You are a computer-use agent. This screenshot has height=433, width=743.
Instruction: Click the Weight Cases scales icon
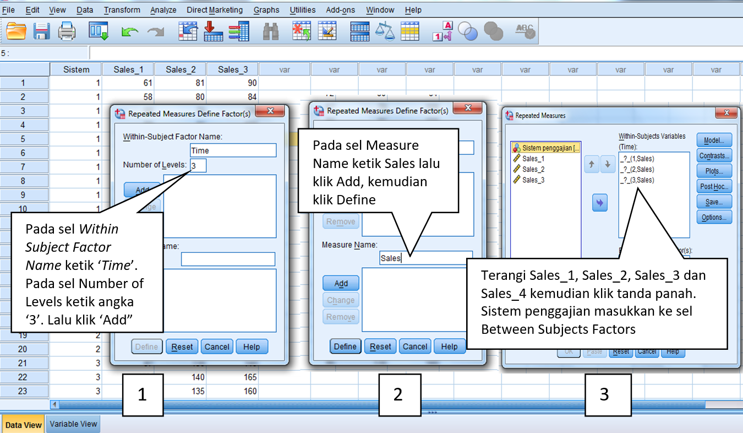[x=385, y=31]
